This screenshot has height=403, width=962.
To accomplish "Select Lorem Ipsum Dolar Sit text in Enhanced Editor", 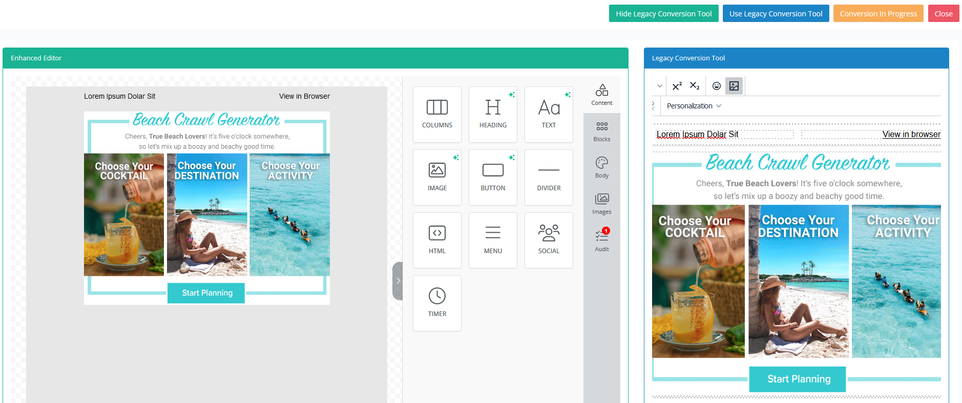I will [x=119, y=96].
